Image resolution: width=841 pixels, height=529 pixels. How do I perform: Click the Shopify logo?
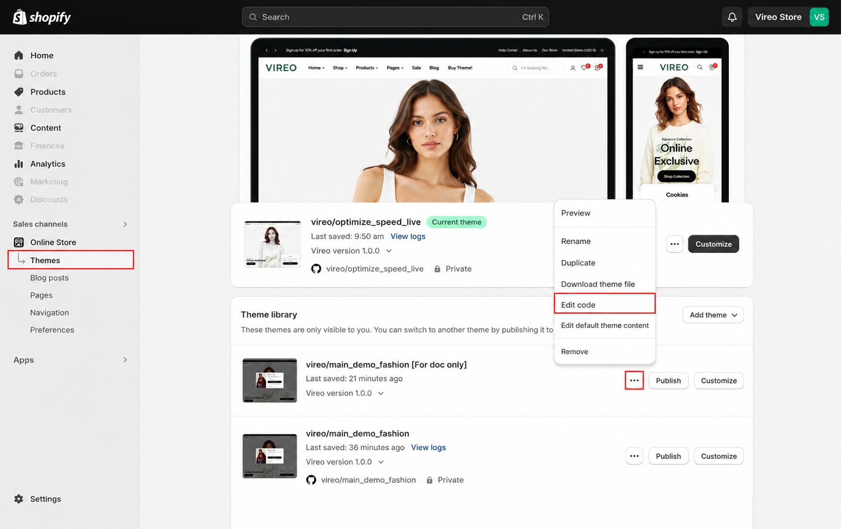41,17
